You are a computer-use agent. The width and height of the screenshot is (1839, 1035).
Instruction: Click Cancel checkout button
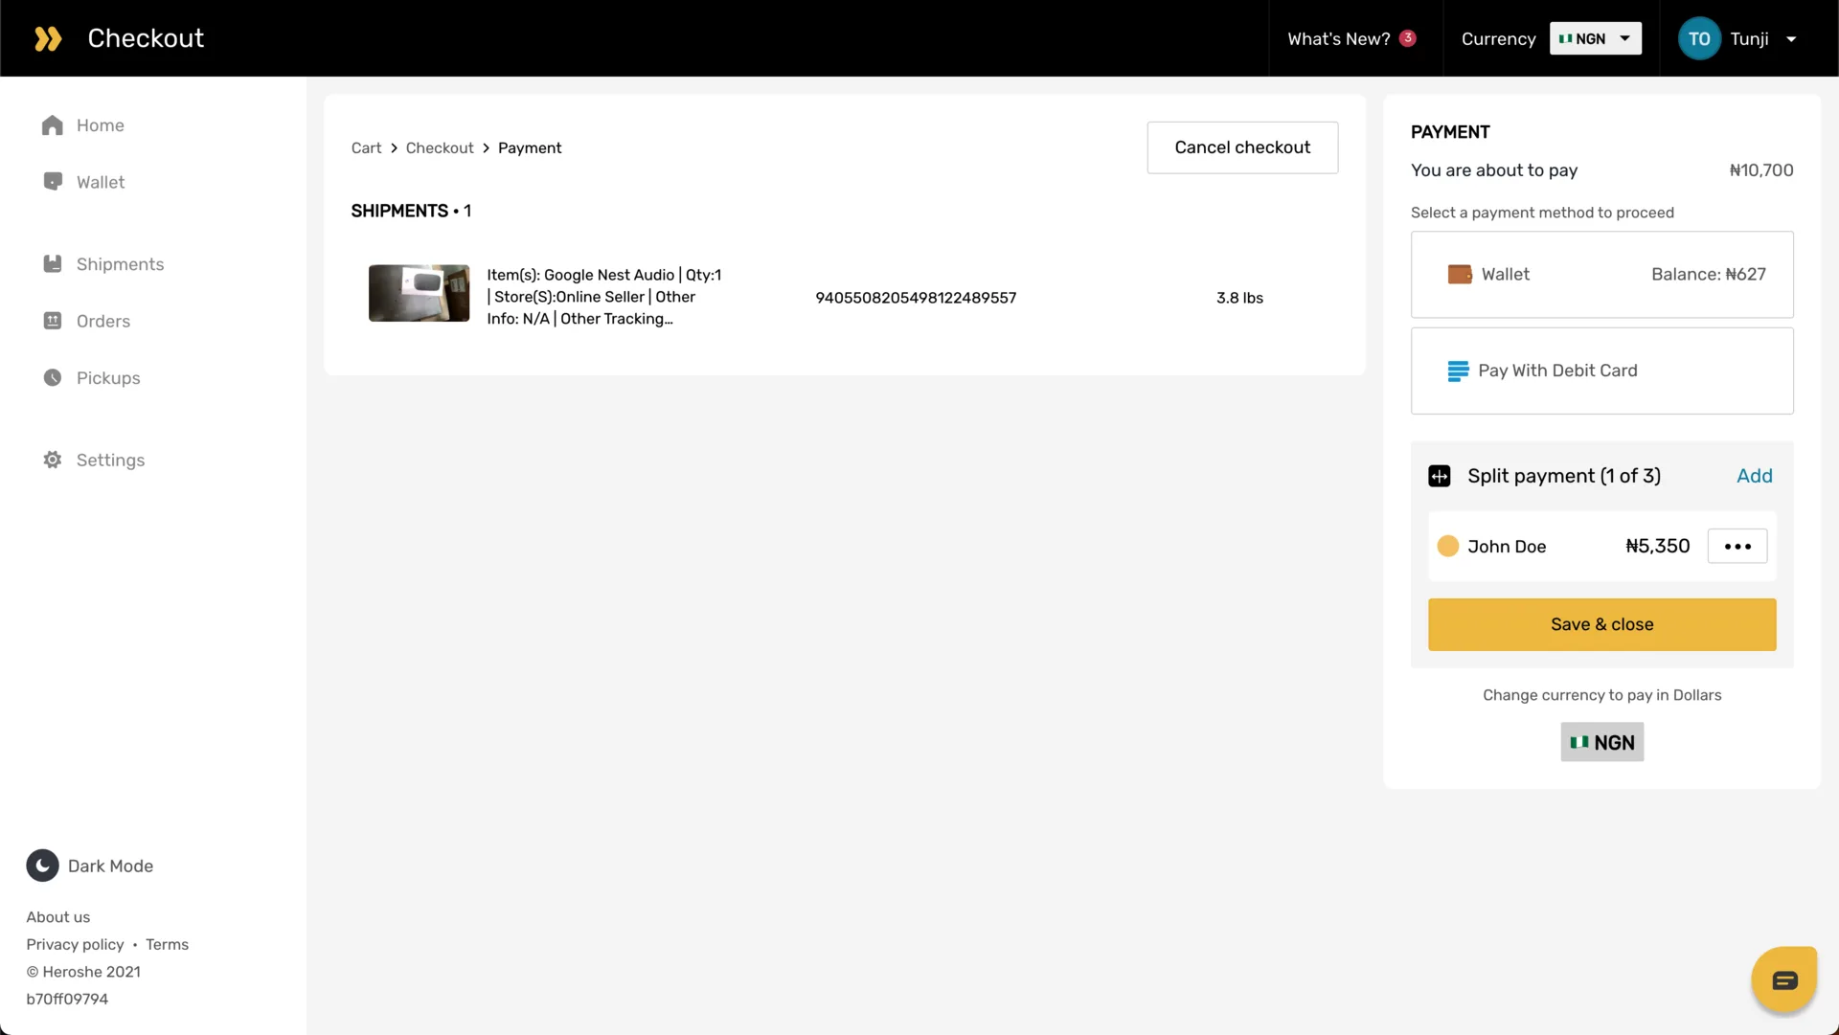[x=1242, y=147]
